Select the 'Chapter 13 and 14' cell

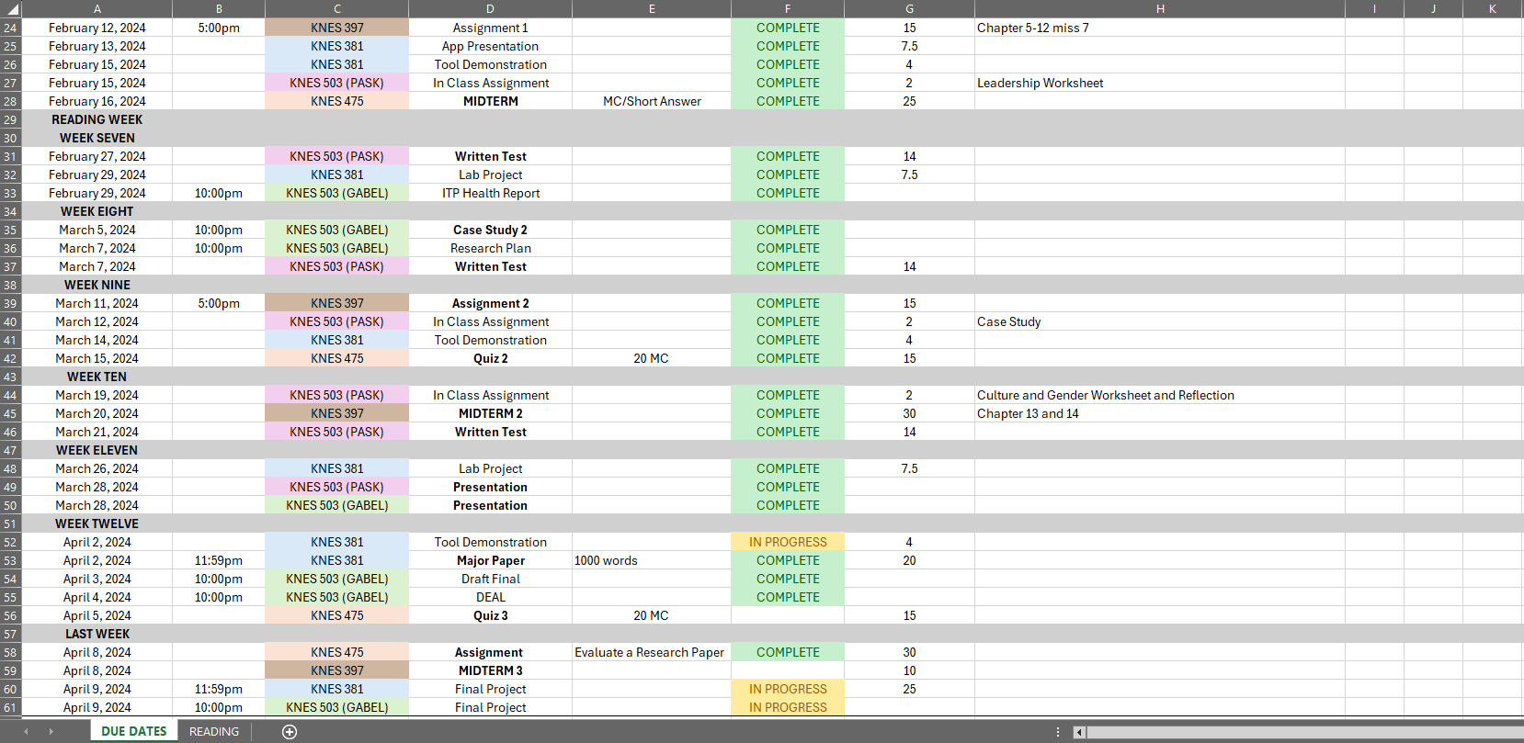point(1160,413)
